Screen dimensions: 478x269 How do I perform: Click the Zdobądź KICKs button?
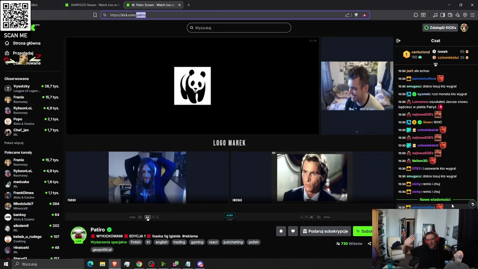[x=440, y=28]
